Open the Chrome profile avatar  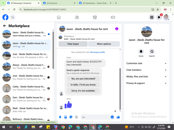[x=165, y=9]
